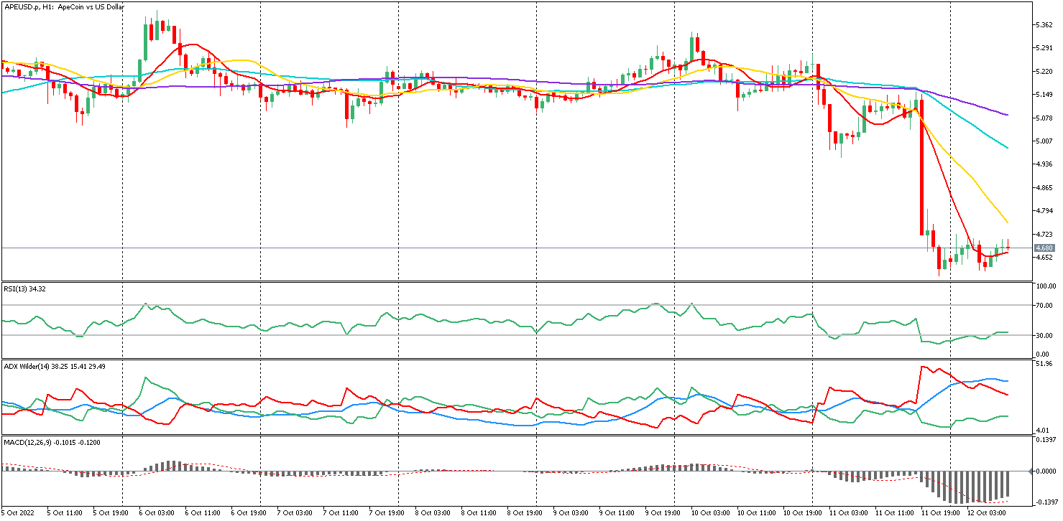
Task: Click the '7 Oct 19:00' time label
Action: [x=387, y=514]
